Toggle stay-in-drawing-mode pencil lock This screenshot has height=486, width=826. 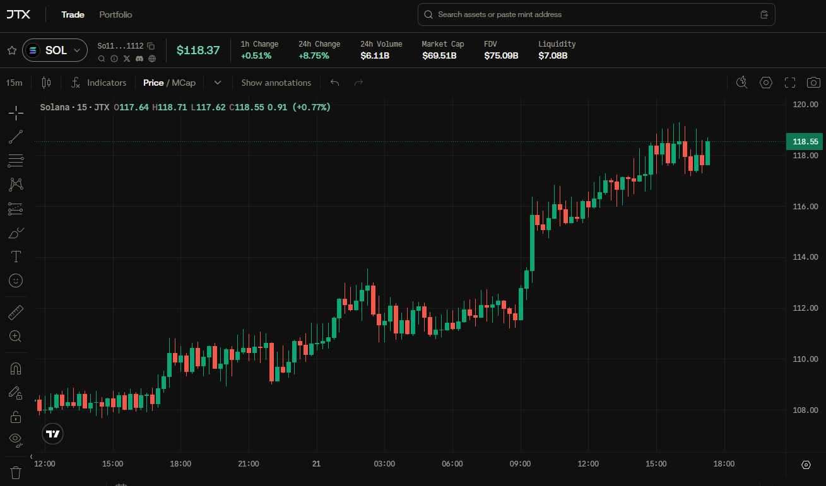tap(16, 393)
